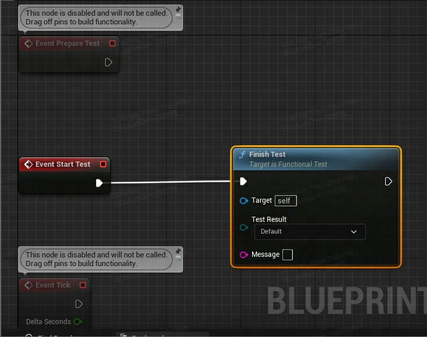Select the Event Prepare Test node header
The height and width of the screenshot is (337, 427).
(x=69, y=44)
